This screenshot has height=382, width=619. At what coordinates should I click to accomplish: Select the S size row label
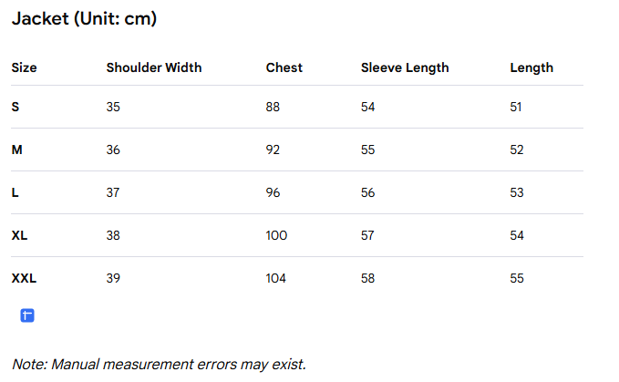(x=15, y=107)
